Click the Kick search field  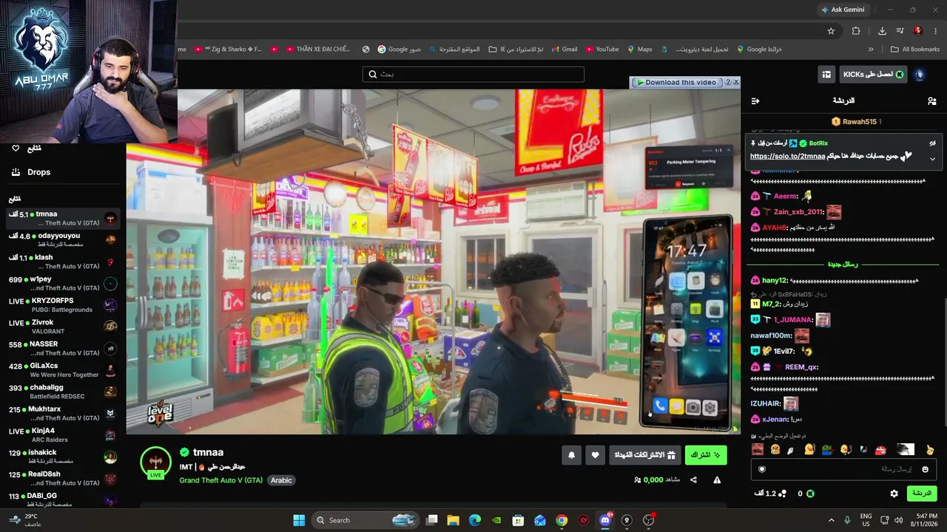(x=473, y=75)
